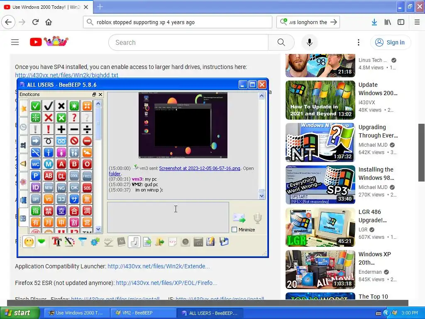Open the Update Windows 2000 video thumbnail

[x=320, y=100]
